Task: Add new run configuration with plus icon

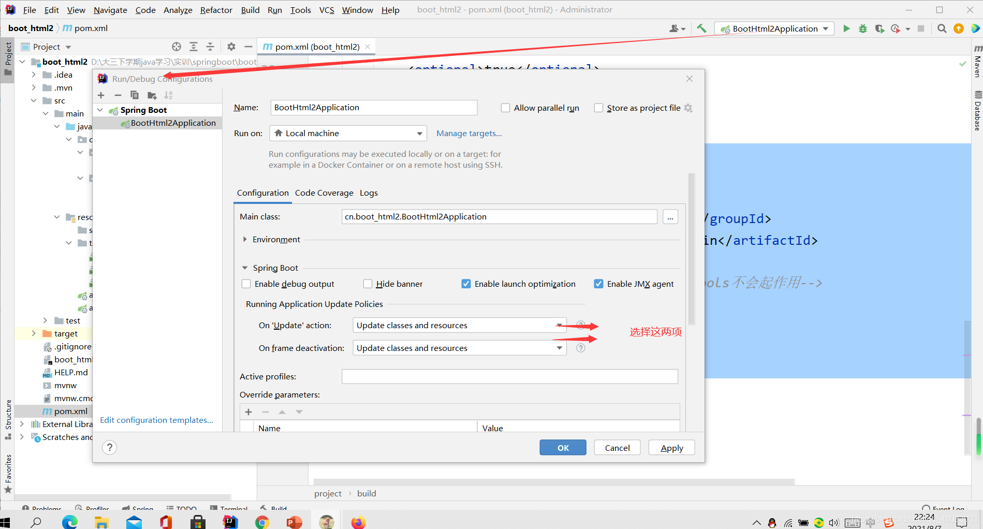Action: click(x=101, y=95)
